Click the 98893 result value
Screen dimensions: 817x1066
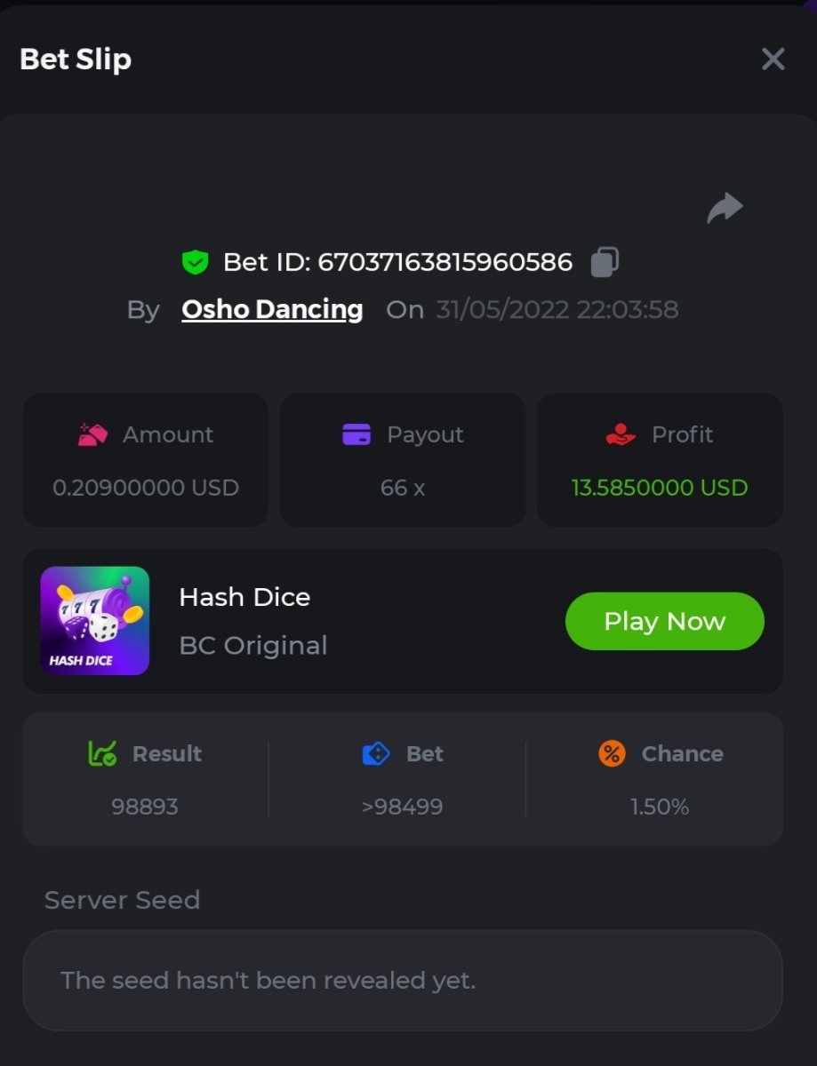[145, 807]
